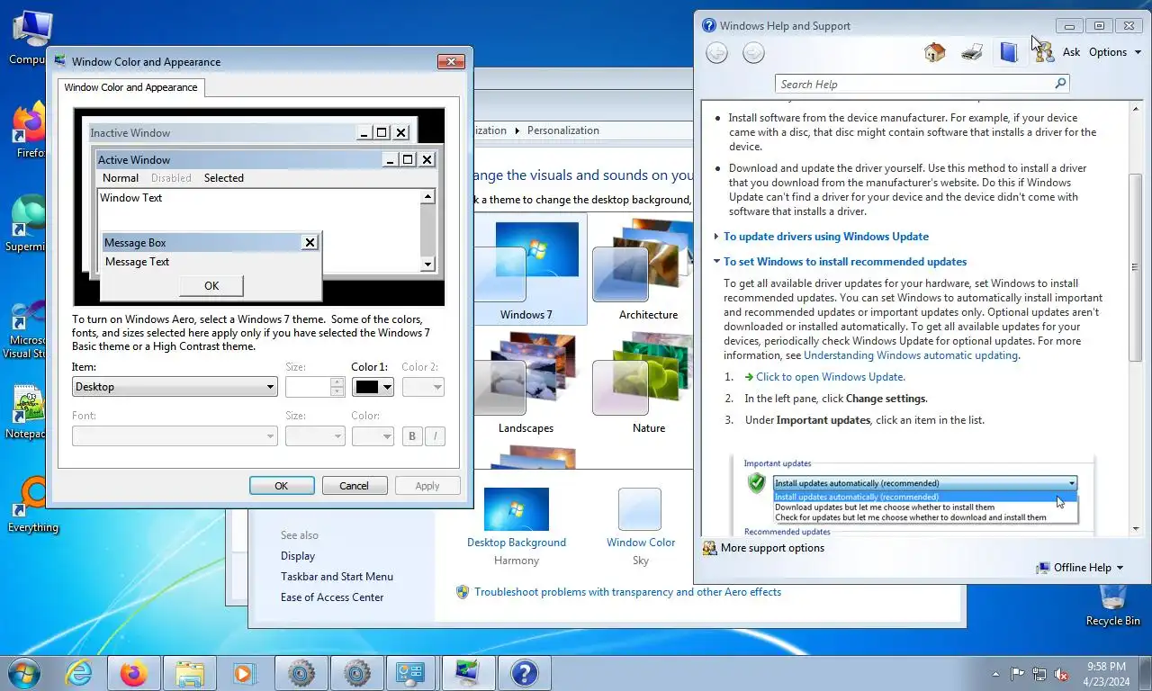Click the monitor icon taskbar button
1152x691 pixels.
click(x=468, y=673)
